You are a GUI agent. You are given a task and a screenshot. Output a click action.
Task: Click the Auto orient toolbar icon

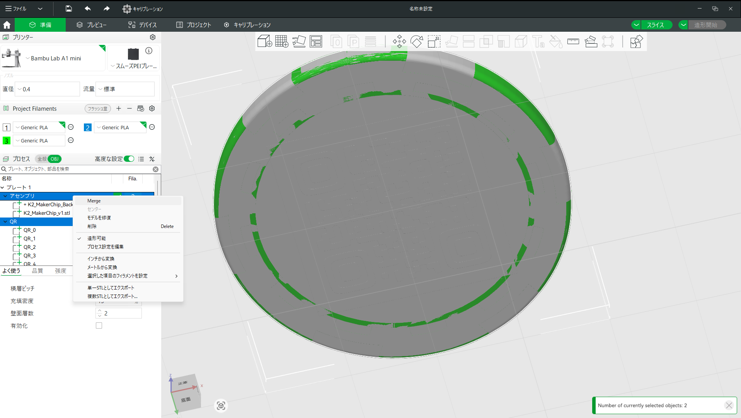tap(299, 41)
